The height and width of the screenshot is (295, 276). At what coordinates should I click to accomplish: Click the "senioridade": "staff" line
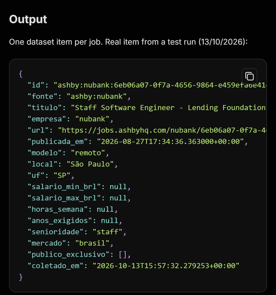[x=77, y=232]
